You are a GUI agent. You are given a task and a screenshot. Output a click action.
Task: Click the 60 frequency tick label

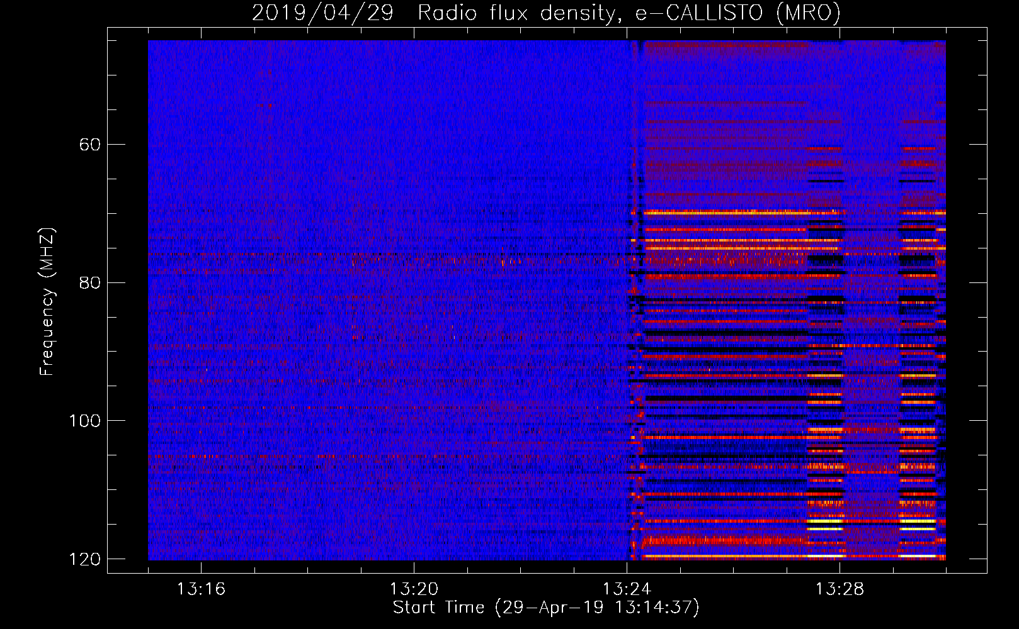(x=90, y=145)
